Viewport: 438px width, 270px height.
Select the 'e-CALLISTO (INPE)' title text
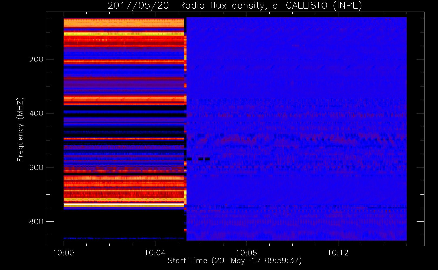pos(317,6)
